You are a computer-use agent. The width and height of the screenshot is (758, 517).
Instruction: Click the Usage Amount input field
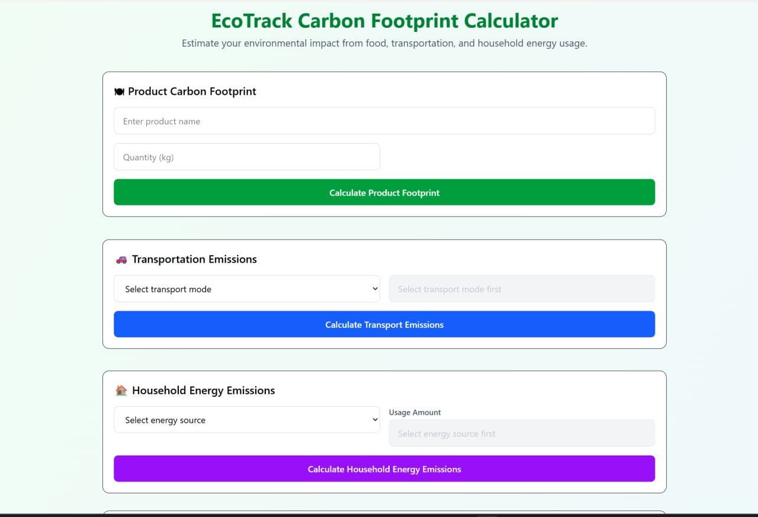(522, 433)
